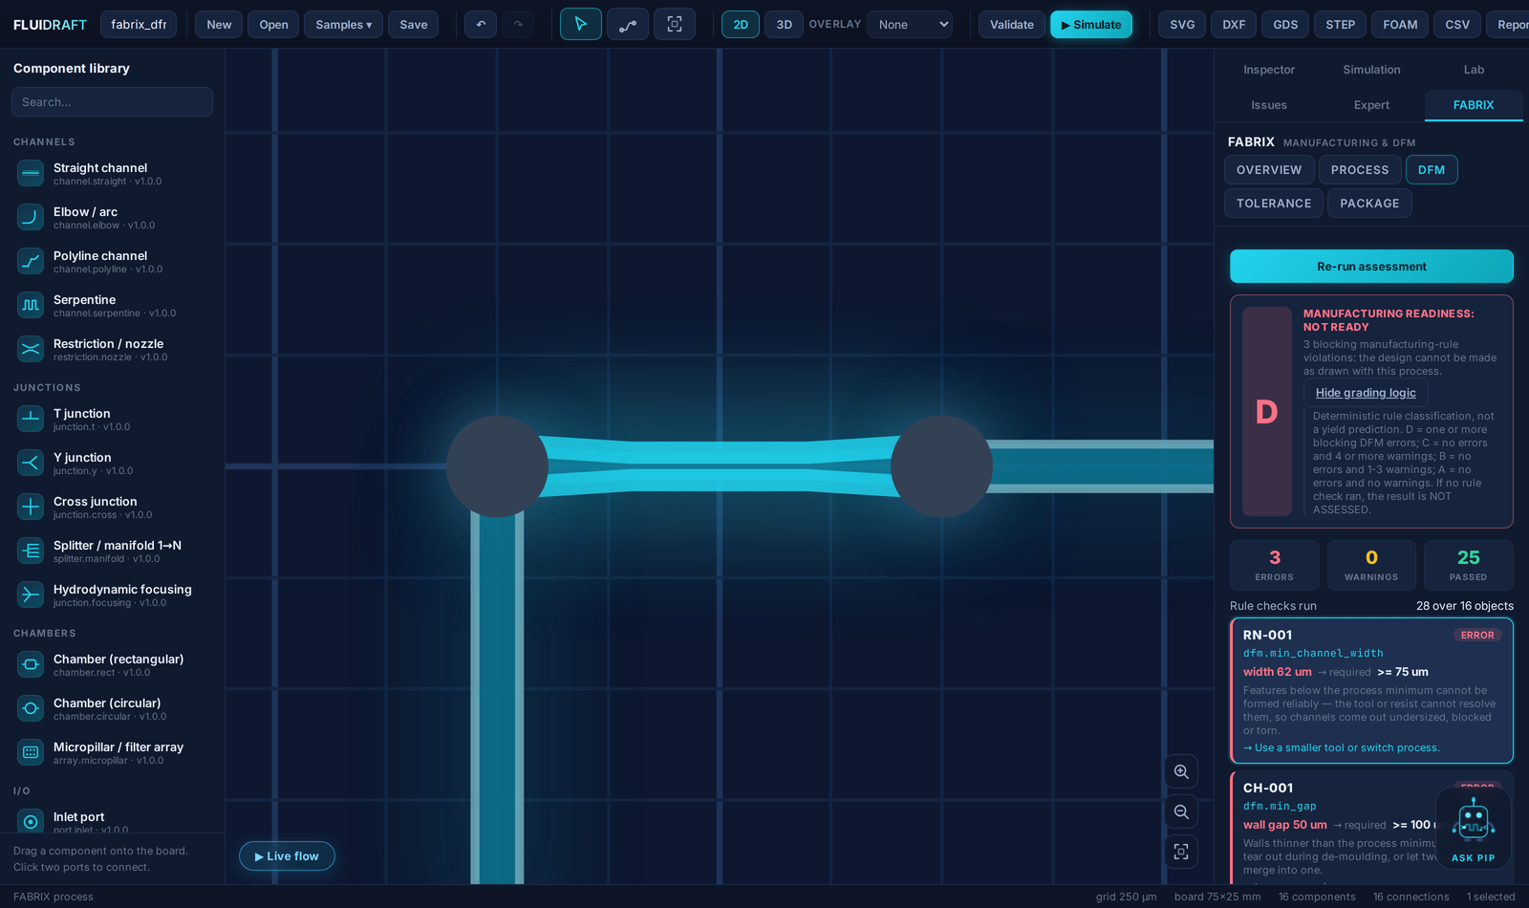The image size is (1529, 908).
Task: Pick the Y junction icon
Action: pyautogui.click(x=31, y=463)
